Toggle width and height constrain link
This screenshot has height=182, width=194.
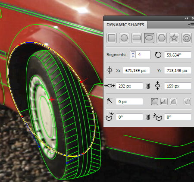(x=148, y=86)
